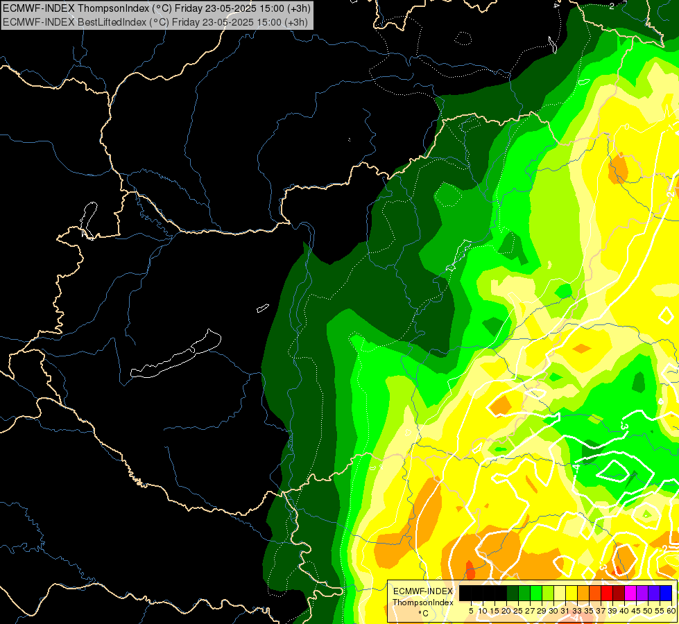Click the '-3' lifted index contour label

coord(624,426)
